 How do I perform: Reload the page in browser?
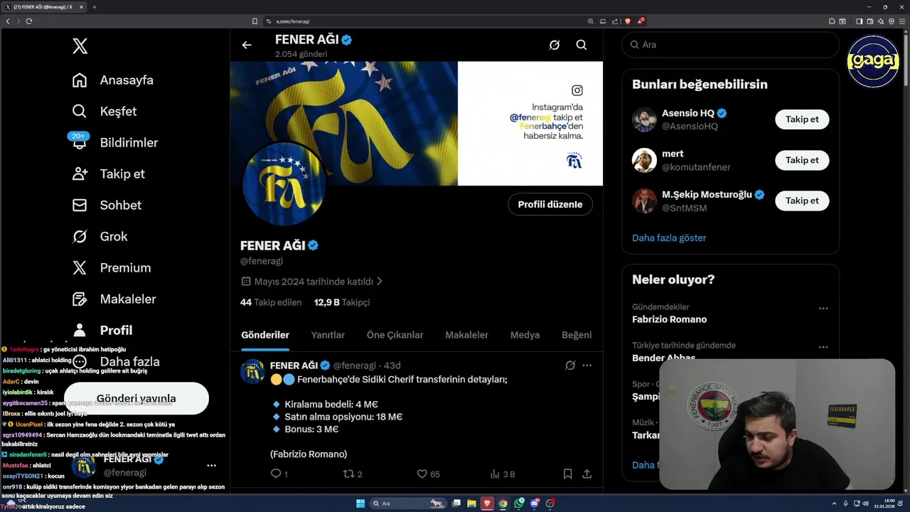coord(29,21)
